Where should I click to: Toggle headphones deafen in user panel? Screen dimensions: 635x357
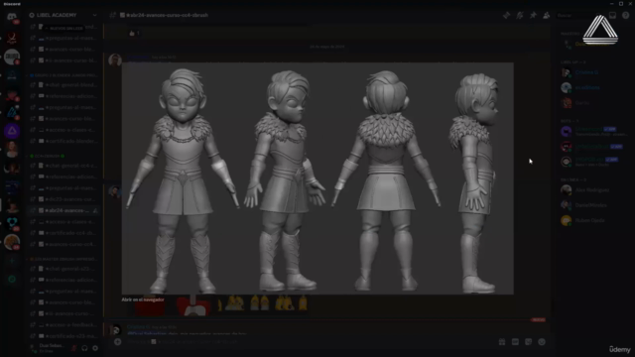[x=84, y=348]
